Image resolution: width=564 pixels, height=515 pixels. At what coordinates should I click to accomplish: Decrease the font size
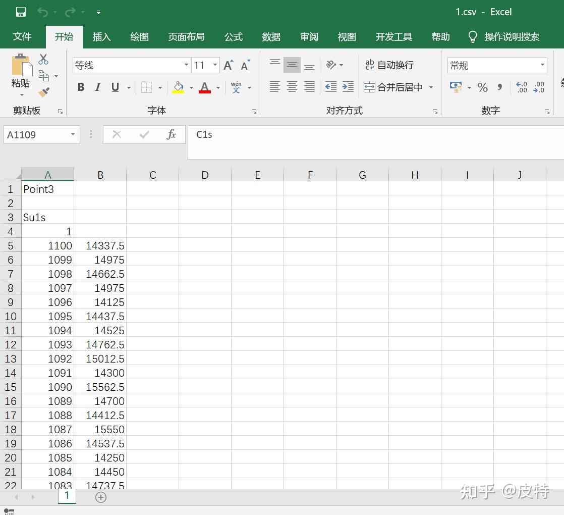pos(246,65)
